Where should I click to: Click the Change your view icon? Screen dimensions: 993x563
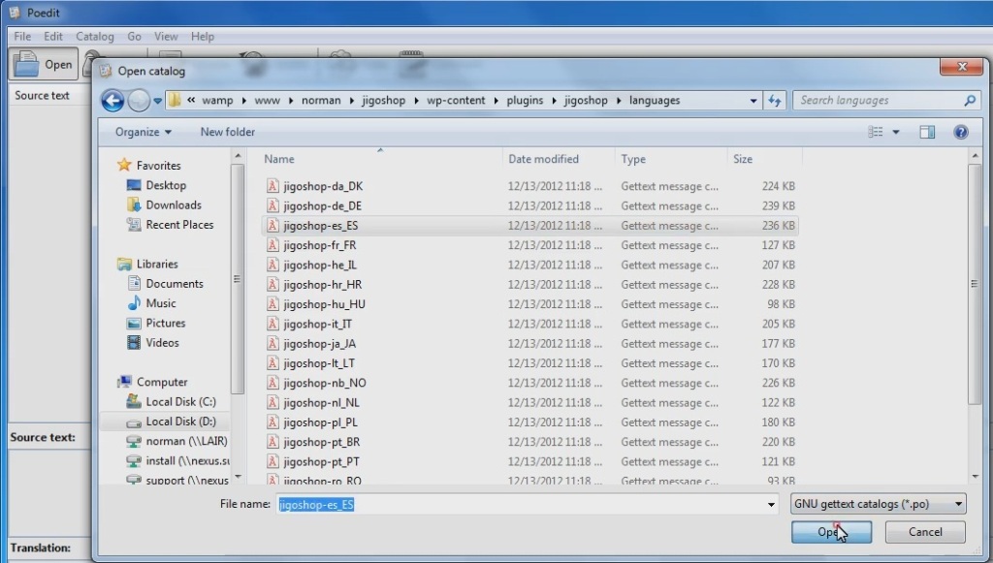click(876, 132)
